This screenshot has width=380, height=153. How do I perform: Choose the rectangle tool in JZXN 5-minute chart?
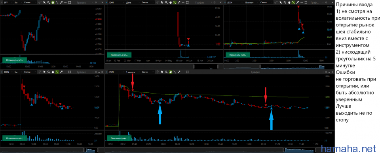(70, 72)
